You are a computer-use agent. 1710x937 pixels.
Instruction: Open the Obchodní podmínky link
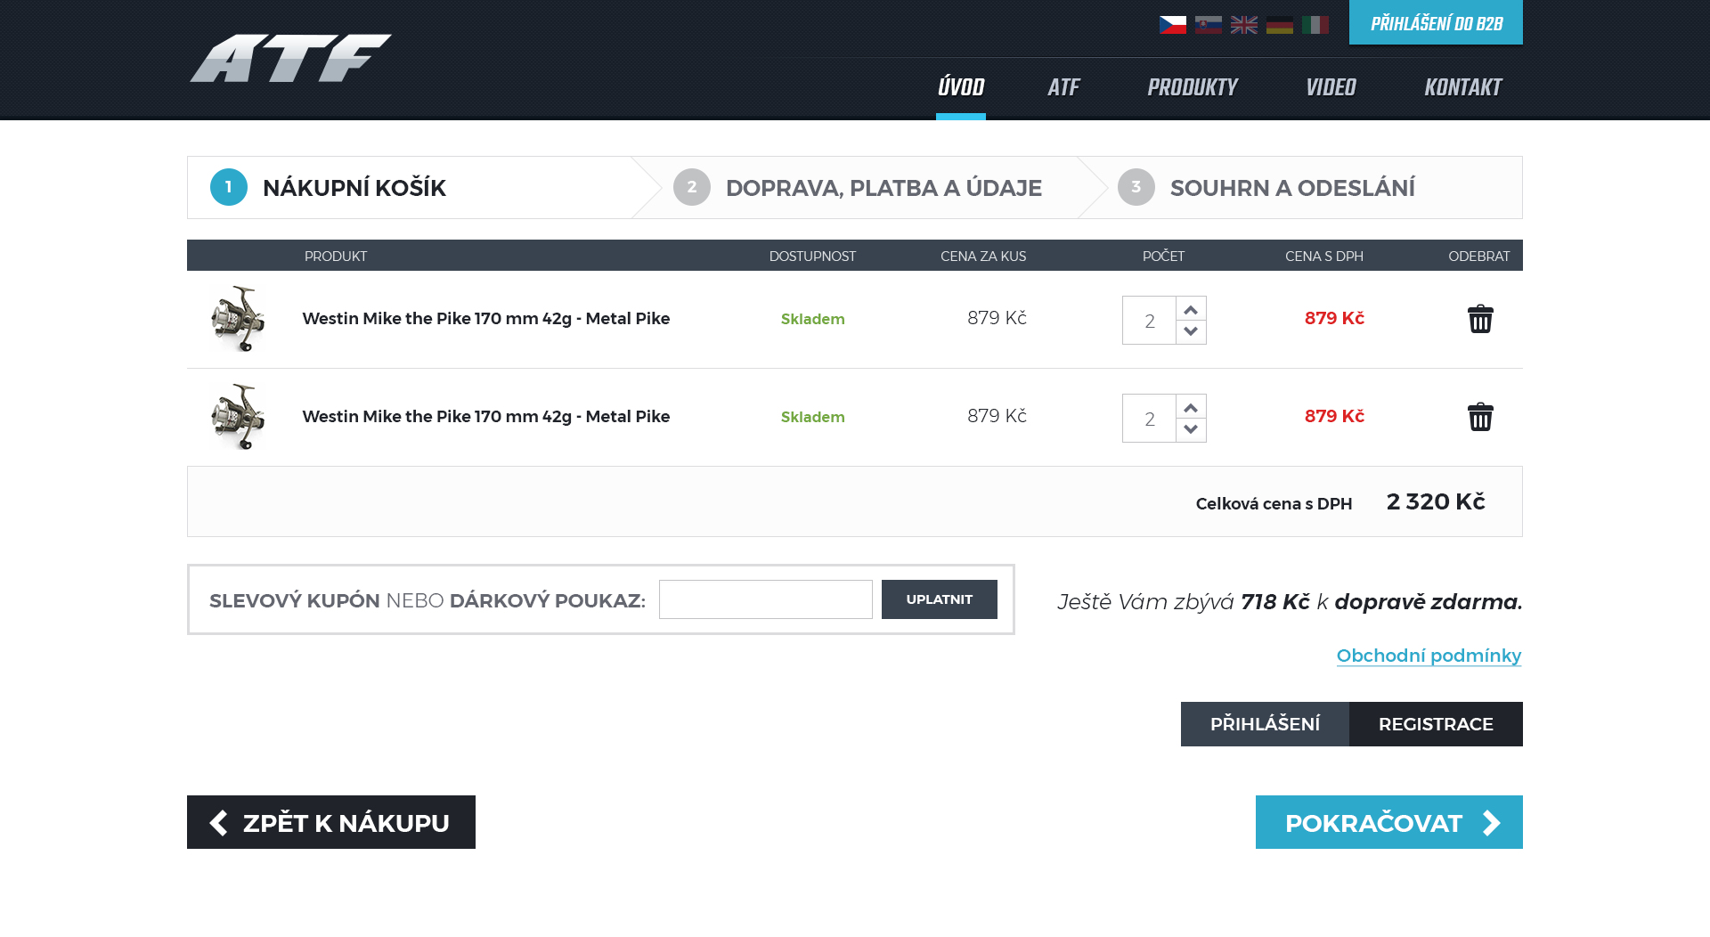[1429, 656]
